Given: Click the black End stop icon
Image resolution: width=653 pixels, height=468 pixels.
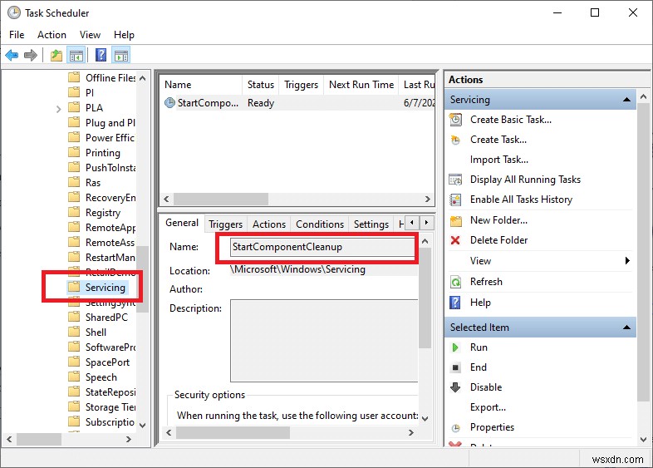Looking at the screenshot, I should coord(455,367).
